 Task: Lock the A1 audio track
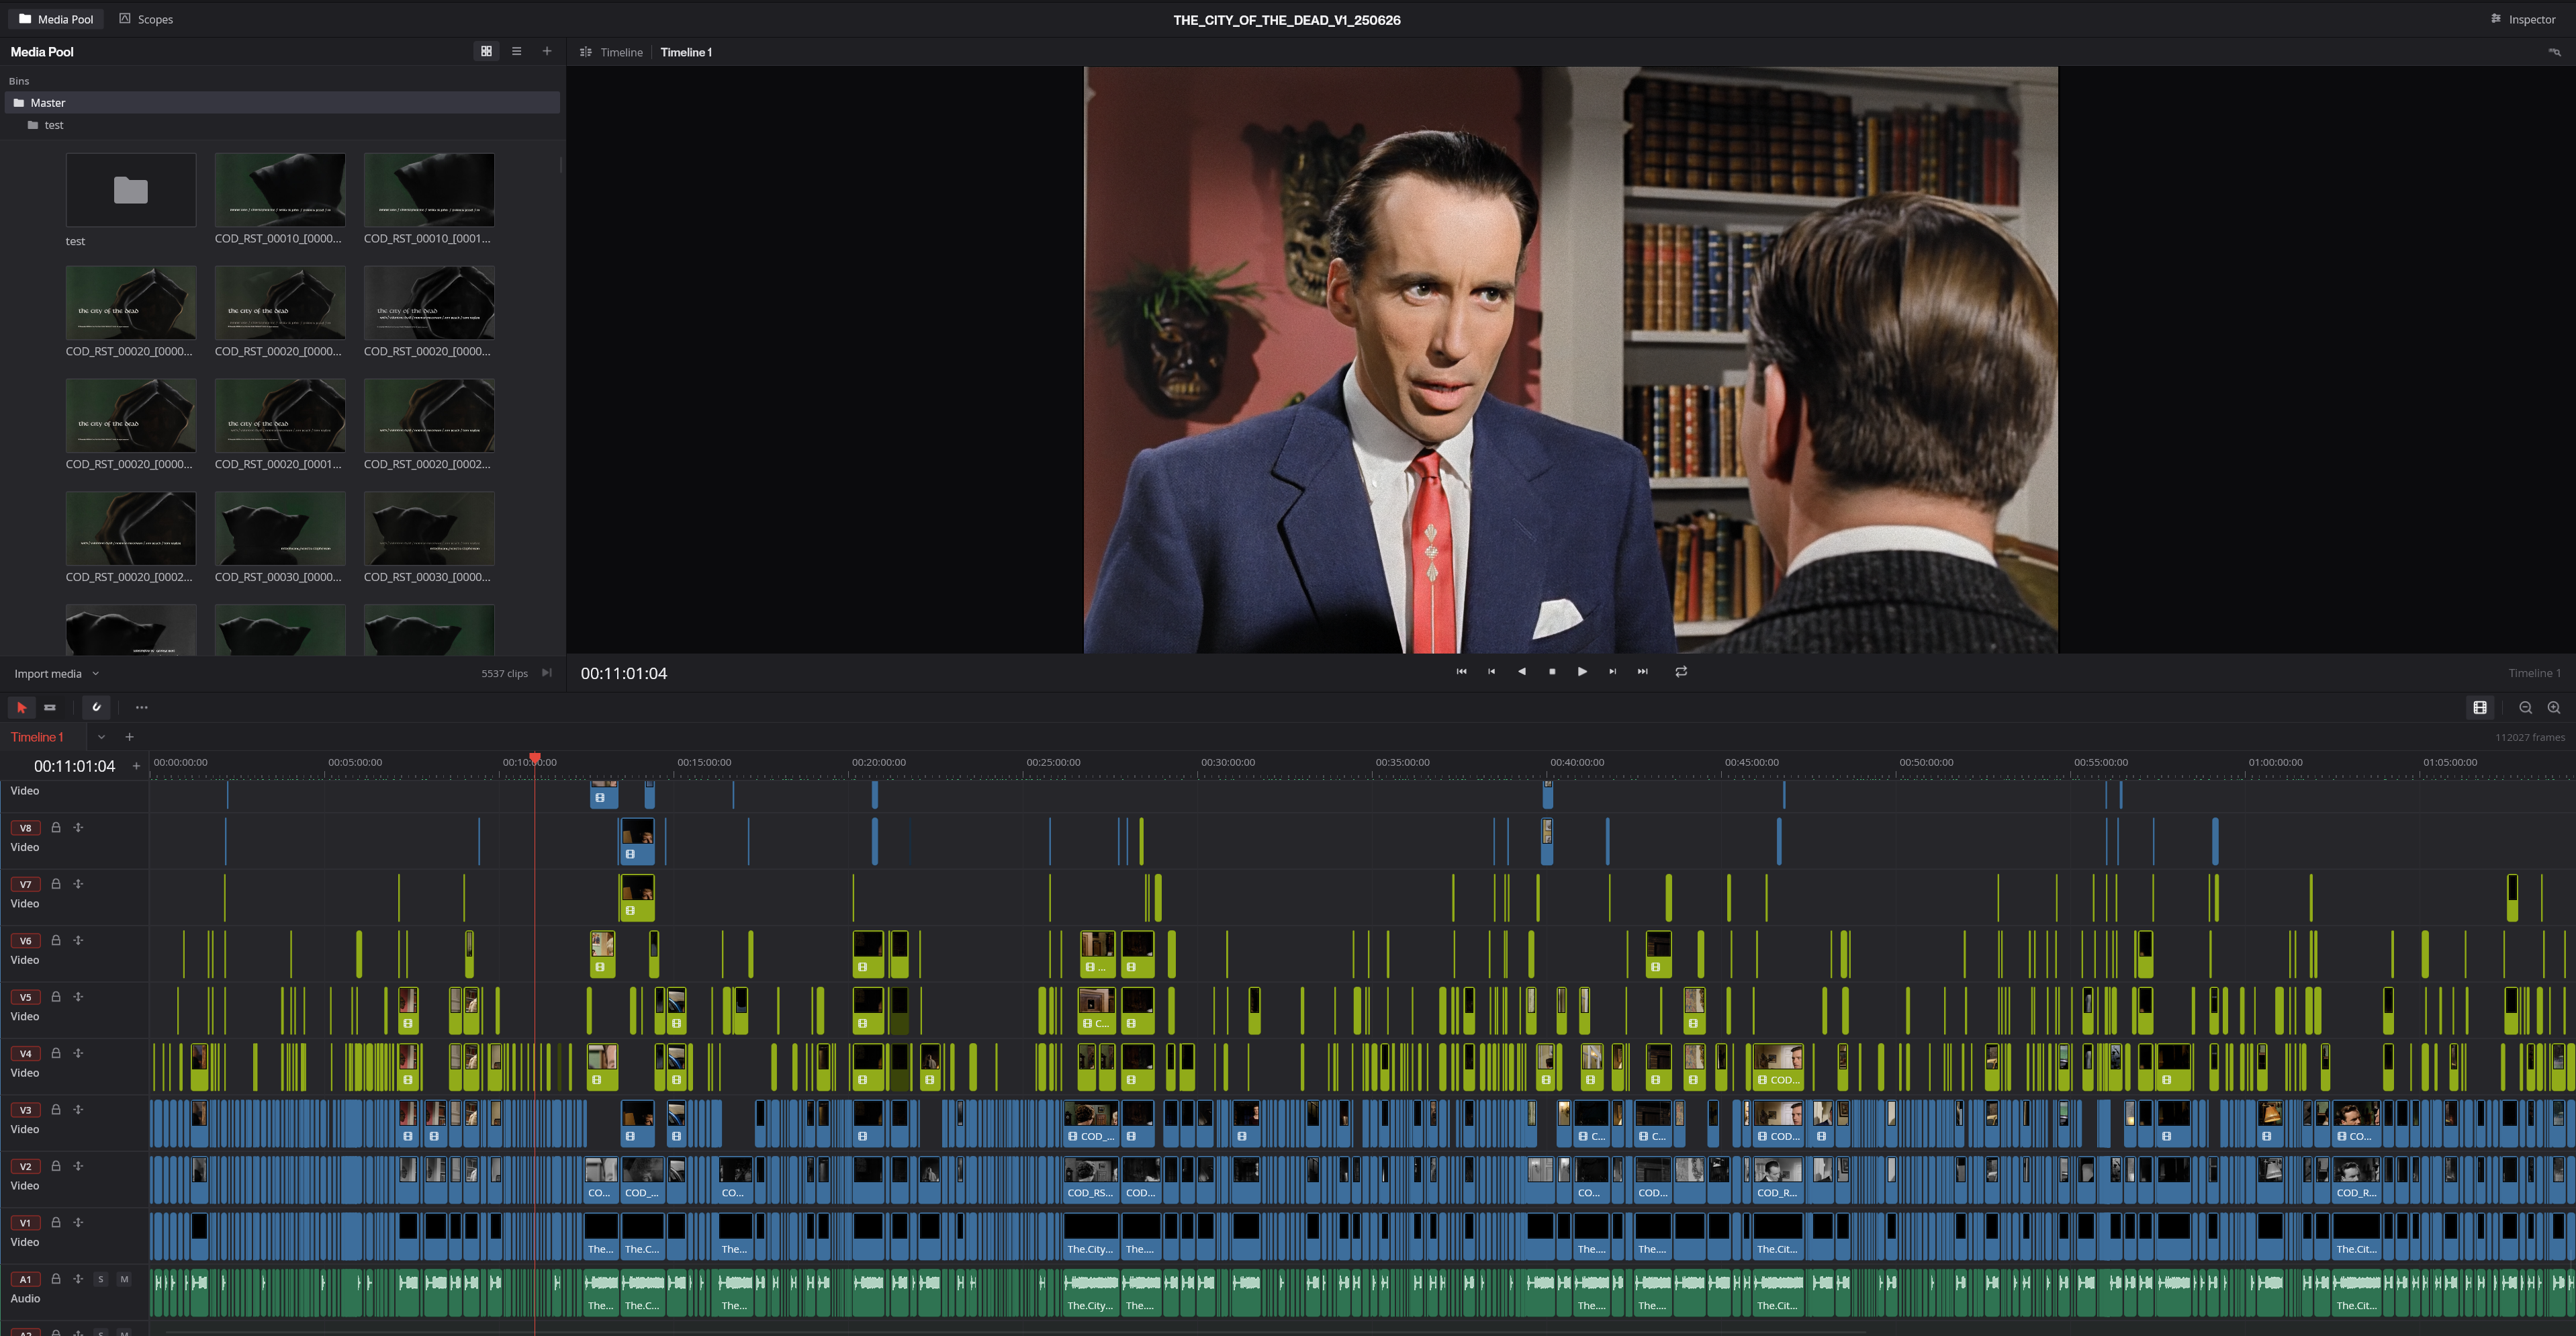point(56,1279)
